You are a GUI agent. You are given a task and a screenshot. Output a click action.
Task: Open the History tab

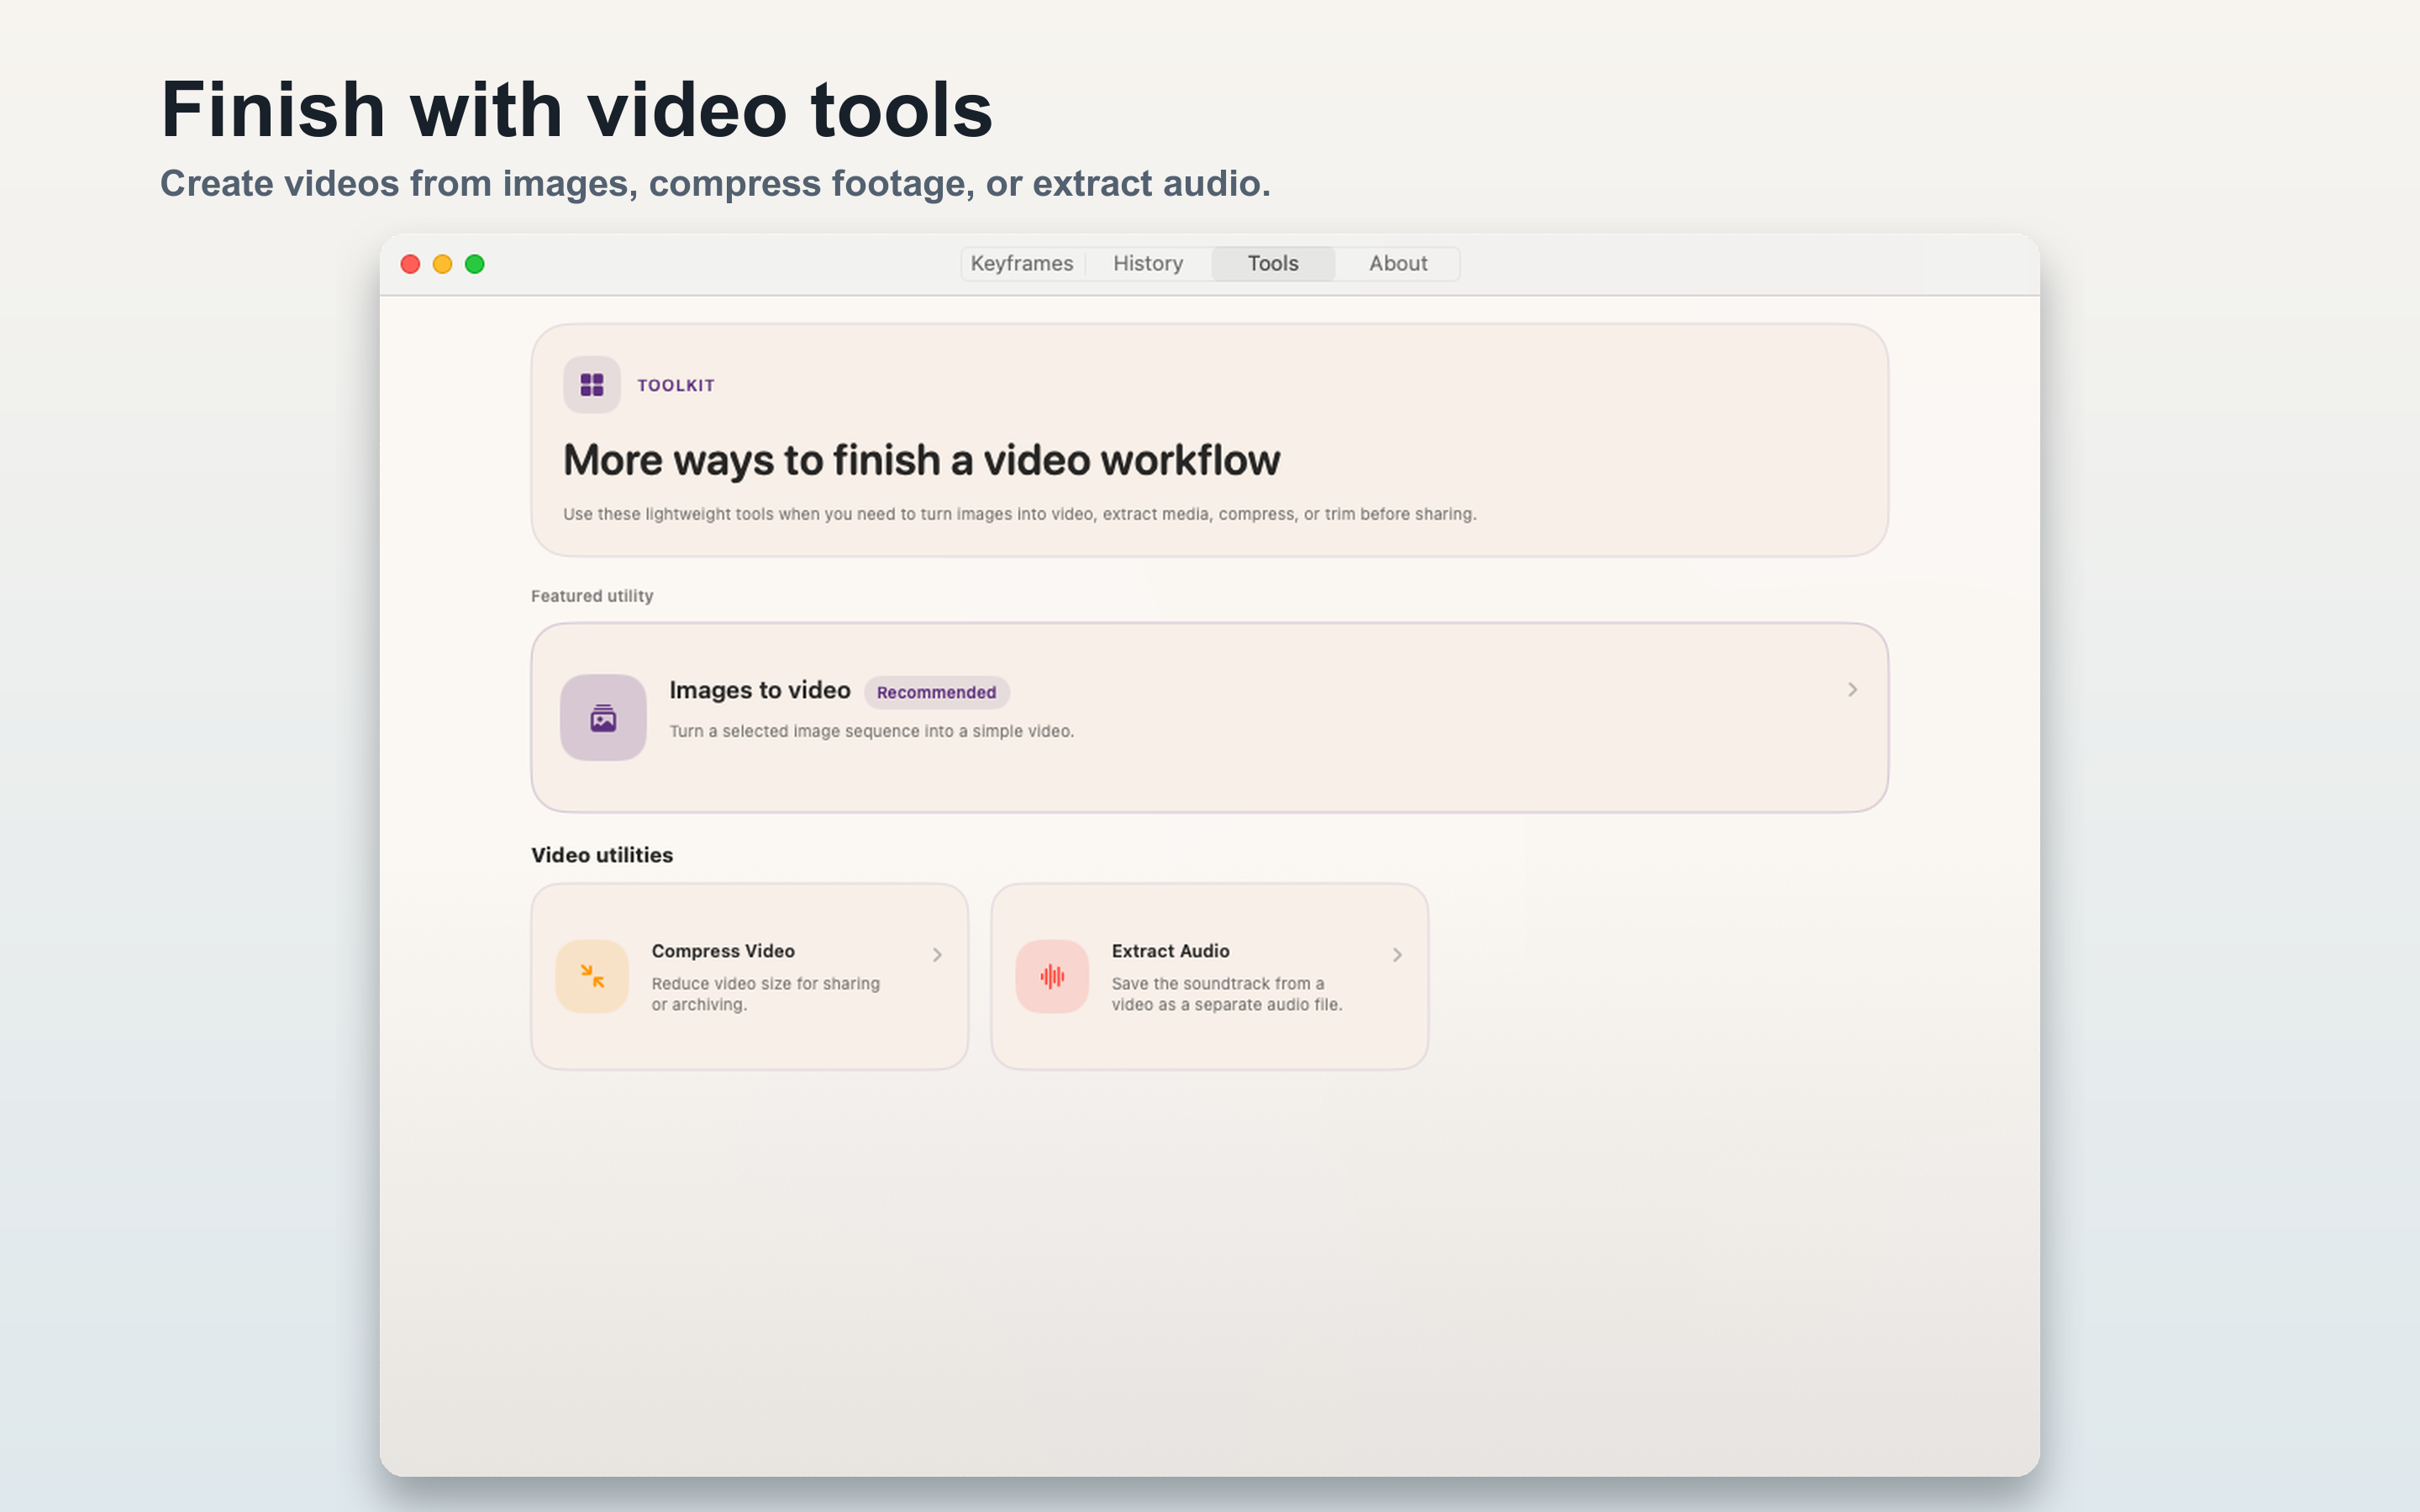(1148, 264)
